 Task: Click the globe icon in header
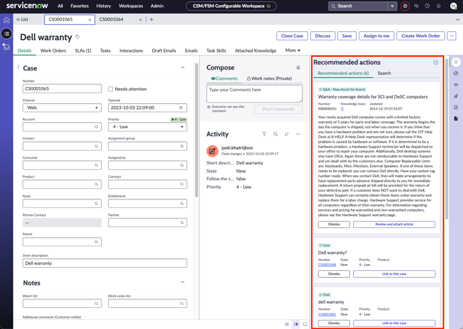point(405,6)
